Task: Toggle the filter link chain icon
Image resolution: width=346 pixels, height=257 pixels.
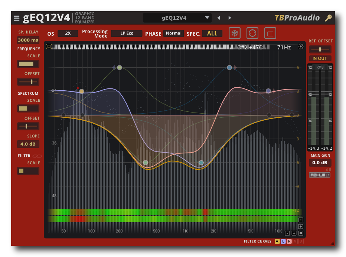Action: 37,156
